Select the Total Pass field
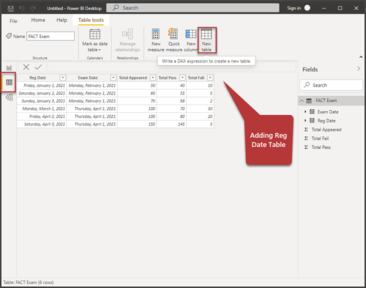The height and width of the screenshot is (288, 366). coord(321,147)
